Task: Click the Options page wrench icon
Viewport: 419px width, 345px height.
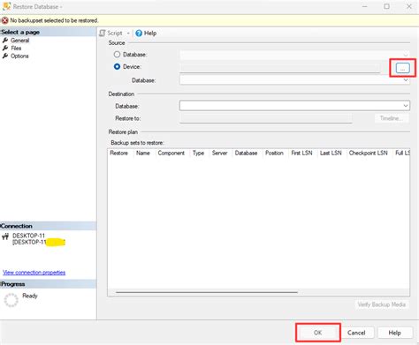Action: (x=5, y=56)
